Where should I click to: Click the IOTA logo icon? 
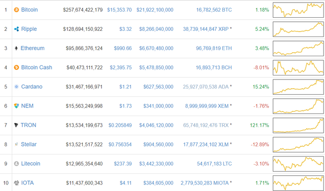[x=16, y=183]
